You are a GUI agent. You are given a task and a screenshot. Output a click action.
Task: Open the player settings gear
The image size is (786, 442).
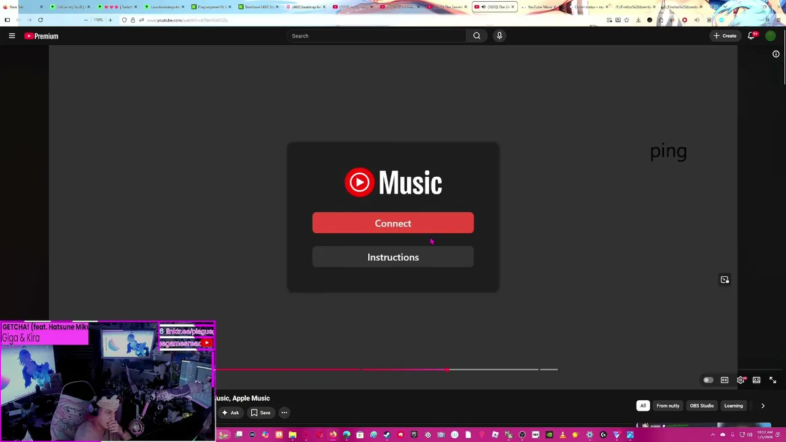pos(741,380)
